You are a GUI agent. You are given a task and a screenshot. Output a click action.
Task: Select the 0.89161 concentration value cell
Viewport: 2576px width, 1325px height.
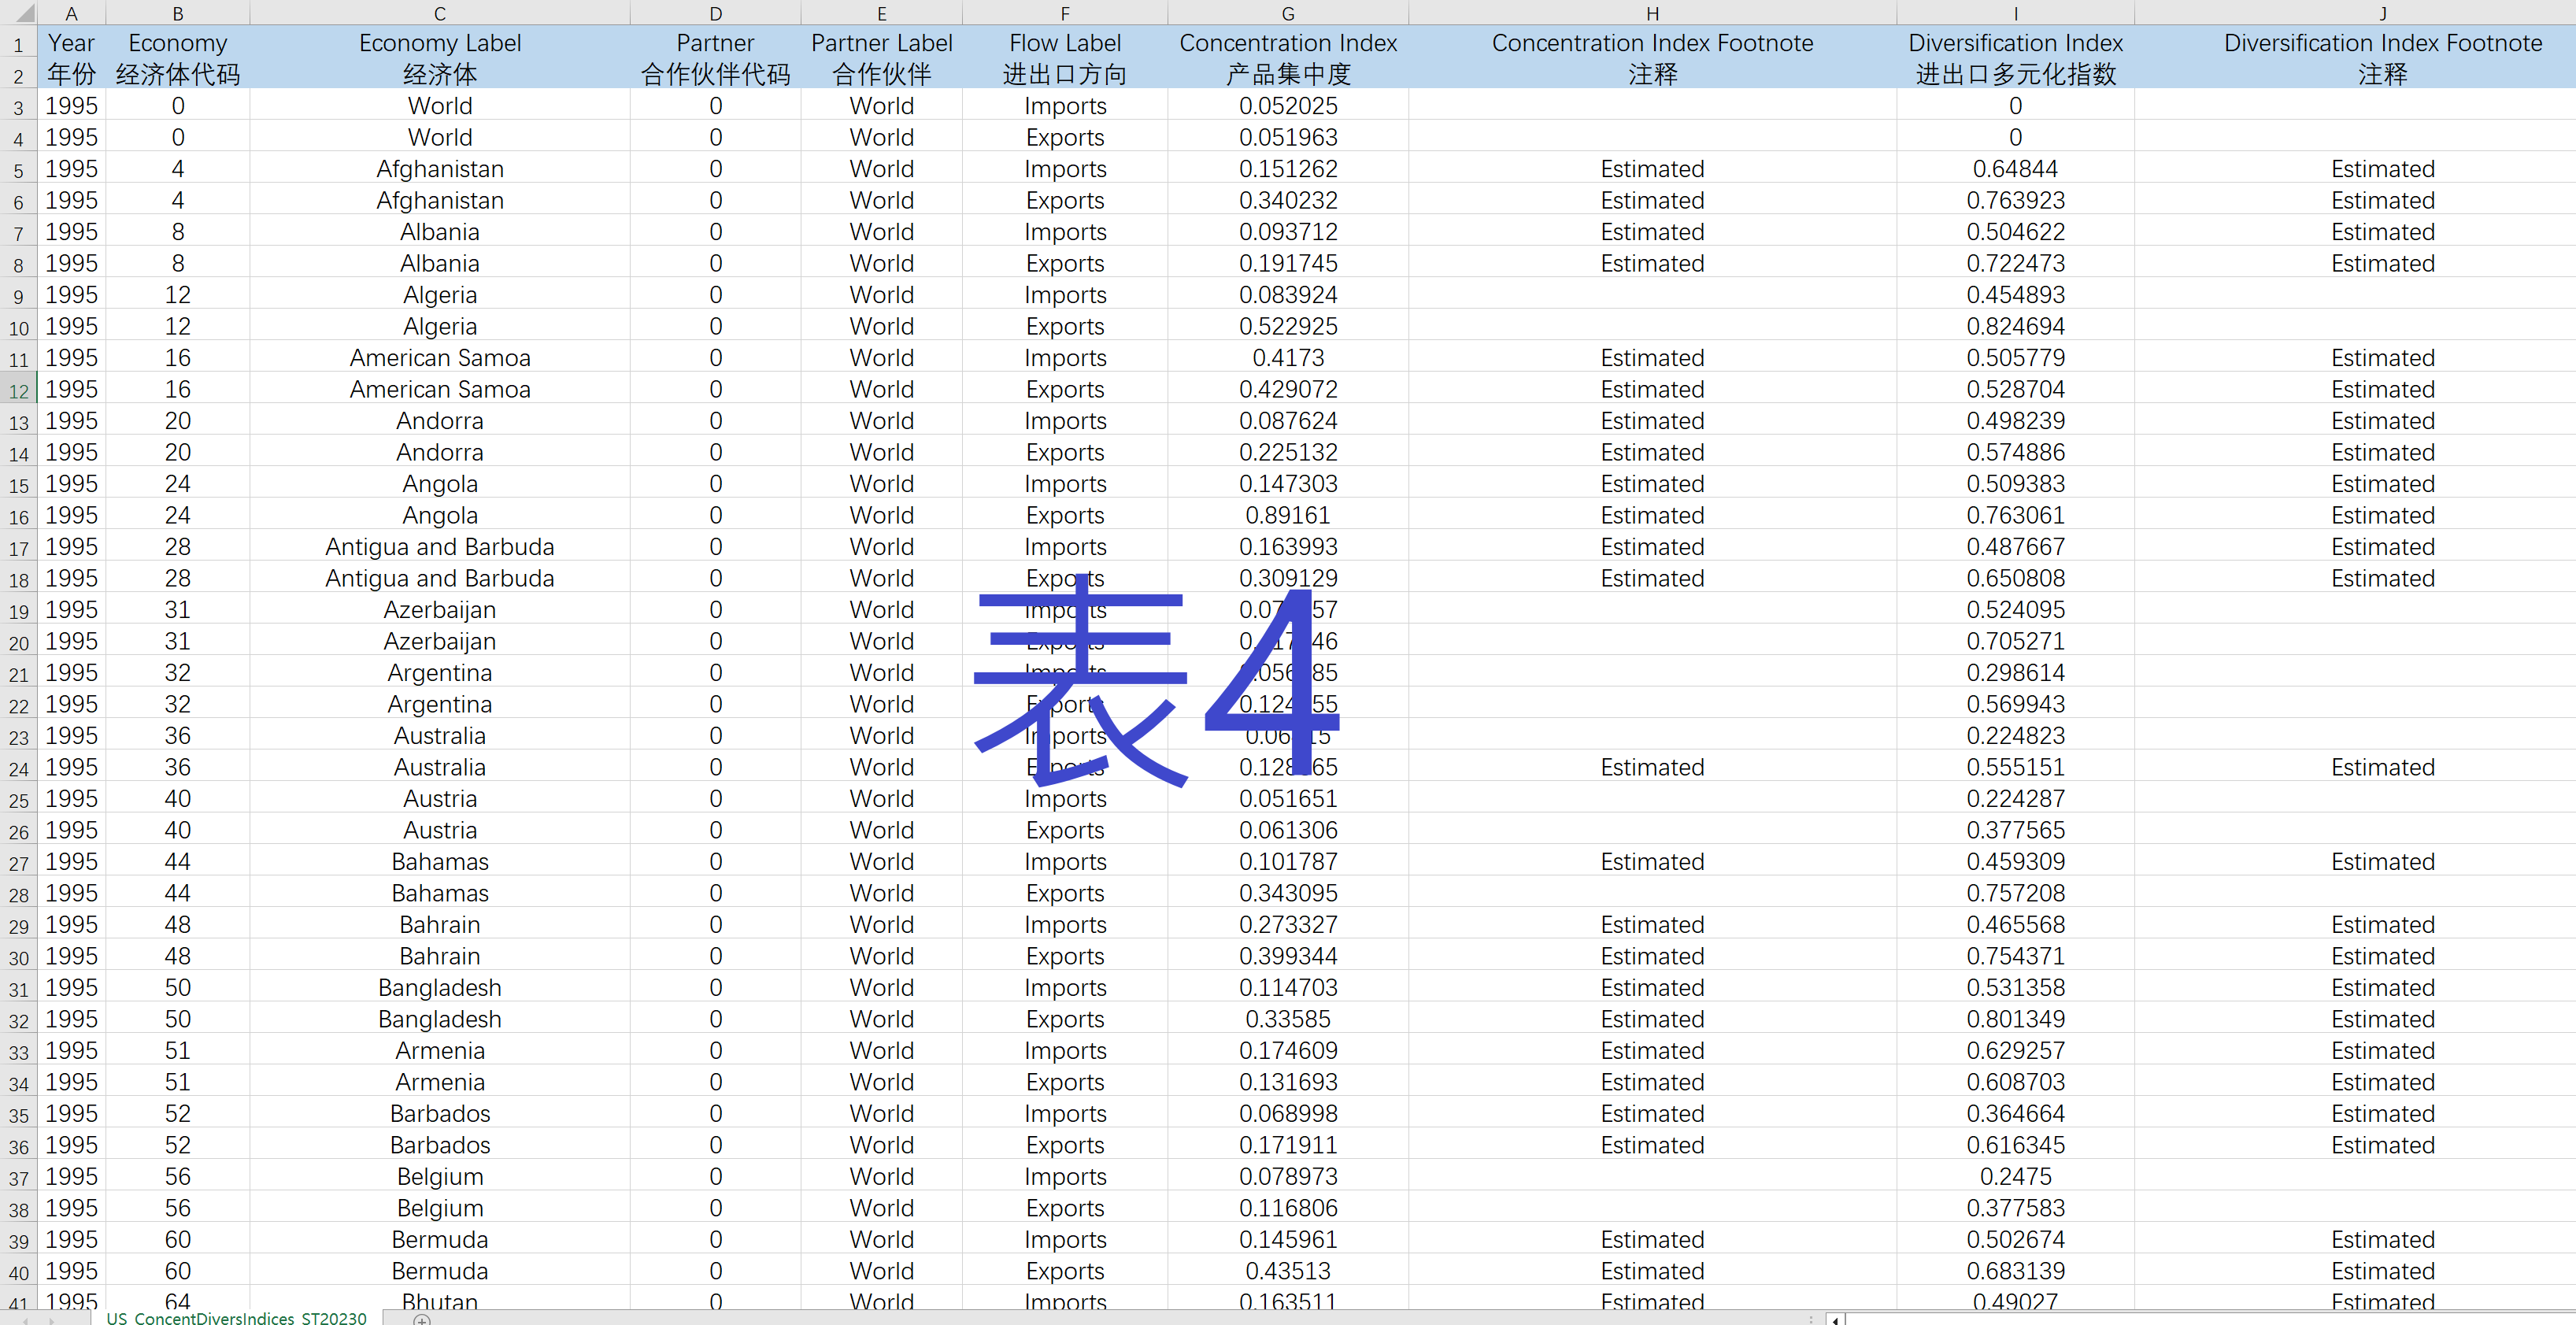tap(1287, 515)
